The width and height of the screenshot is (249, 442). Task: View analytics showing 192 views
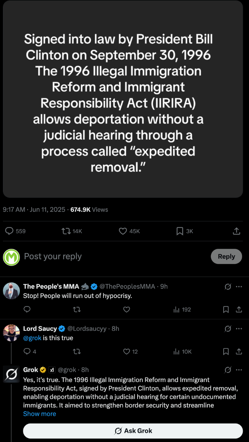182,309
